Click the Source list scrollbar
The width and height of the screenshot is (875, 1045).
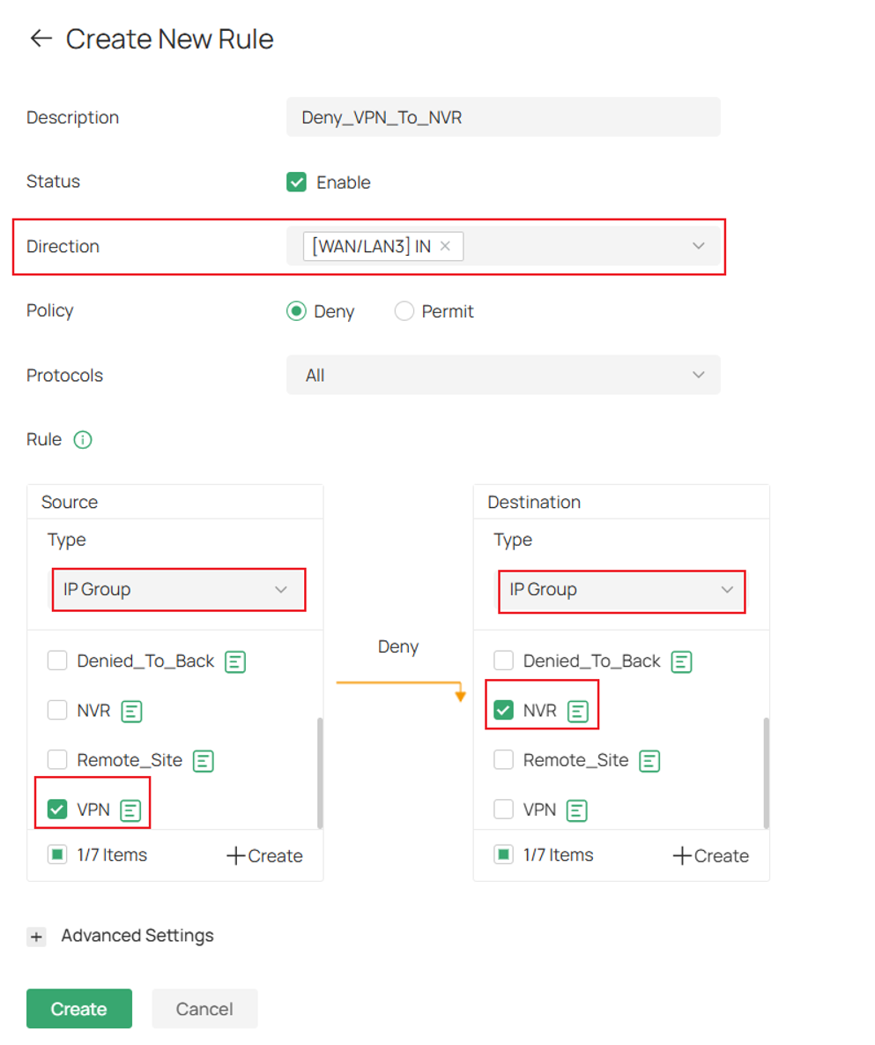click(320, 773)
